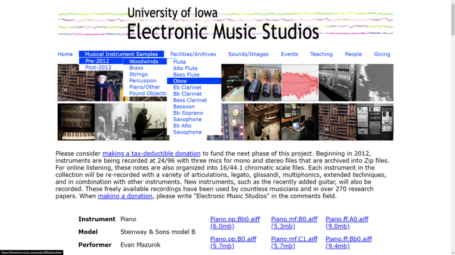The height and width of the screenshot is (255, 455).
Task: Choose Post-2012 samples submenu
Action: click(x=98, y=68)
